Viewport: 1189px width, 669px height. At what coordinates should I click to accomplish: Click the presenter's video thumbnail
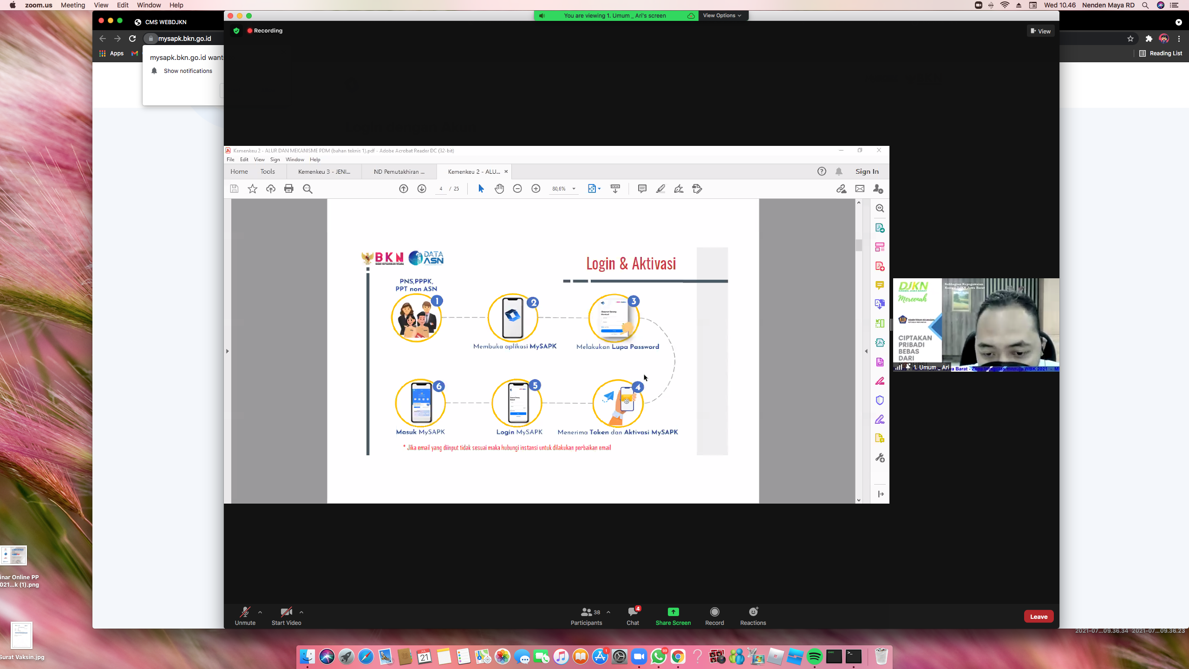tap(976, 324)
